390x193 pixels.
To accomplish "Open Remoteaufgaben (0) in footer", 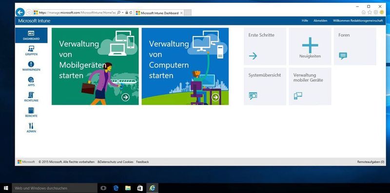I will [x=370, y=162].
